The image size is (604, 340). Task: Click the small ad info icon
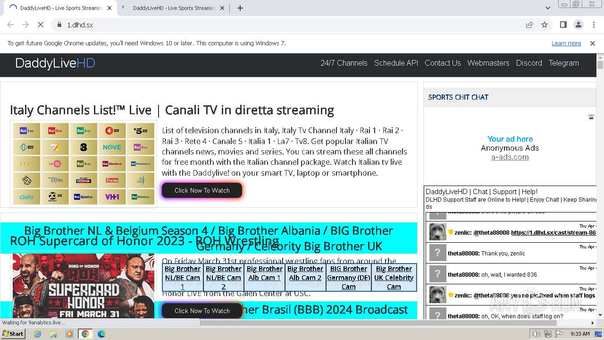click(591, 117)
